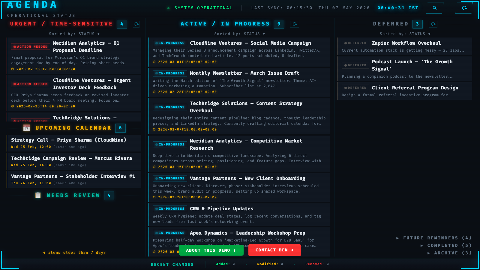Collapse the Upcoming Calendar section header
The height and width of the screenshot is (270, 480).
tap(74, 128)
